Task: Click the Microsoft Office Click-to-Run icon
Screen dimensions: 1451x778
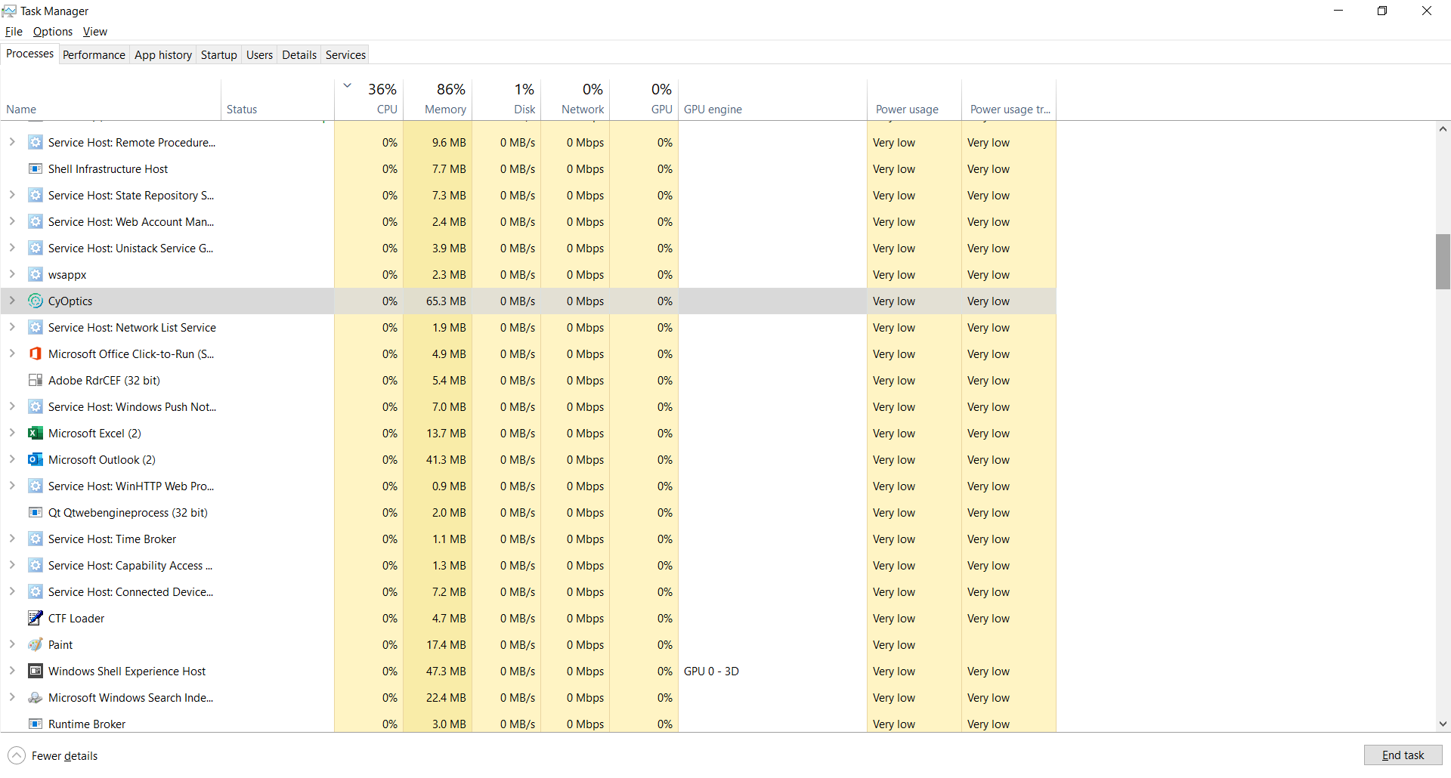Action: (x=36, y=353)
